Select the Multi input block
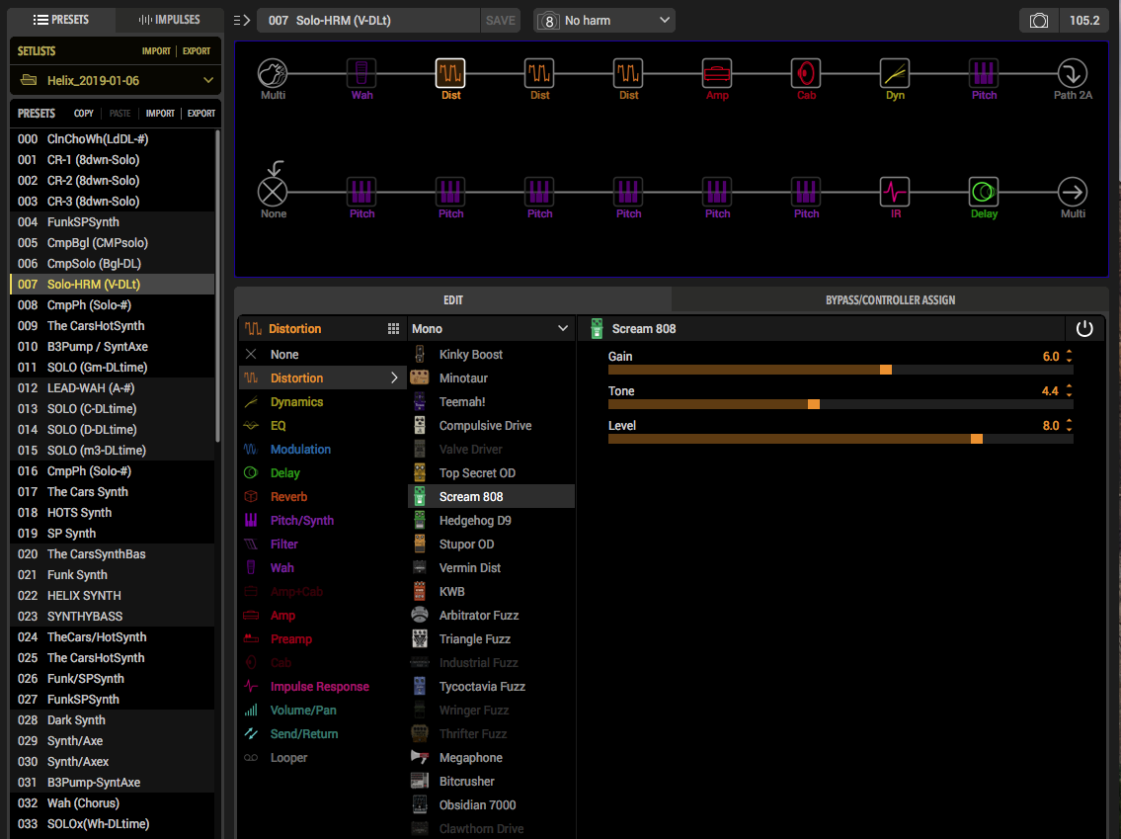The image size is (1121, 839). [x=273, y=73]
